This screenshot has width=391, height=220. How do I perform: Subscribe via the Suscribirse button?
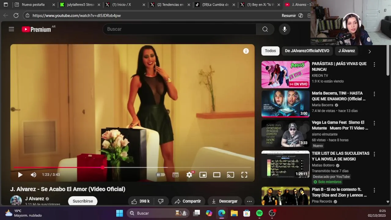(83, 201)
